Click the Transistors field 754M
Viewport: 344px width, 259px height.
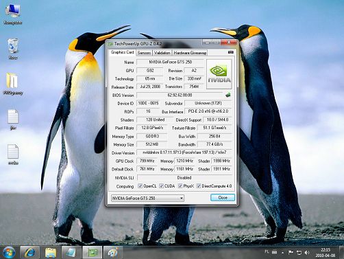click(x=194, y=87)
